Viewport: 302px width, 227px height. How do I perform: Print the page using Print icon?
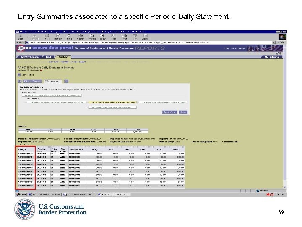click(x=125, y=37)
